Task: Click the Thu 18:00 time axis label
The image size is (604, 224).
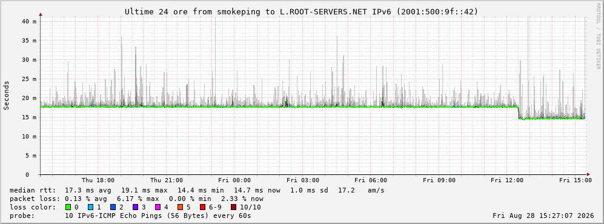Action: (98, 180)
